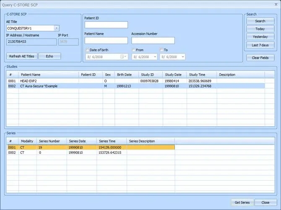Open the To date picker dropdown
Image resolution: width=281 pixels, height=210 pixels.
click(x=182, y=57)
